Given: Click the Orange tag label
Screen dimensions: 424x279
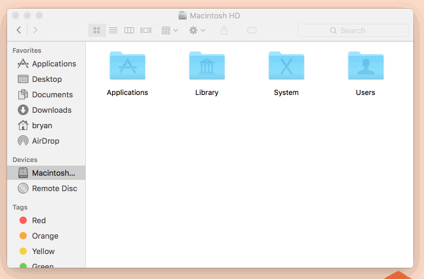Looking at the screenshot, I should (45, 236).
